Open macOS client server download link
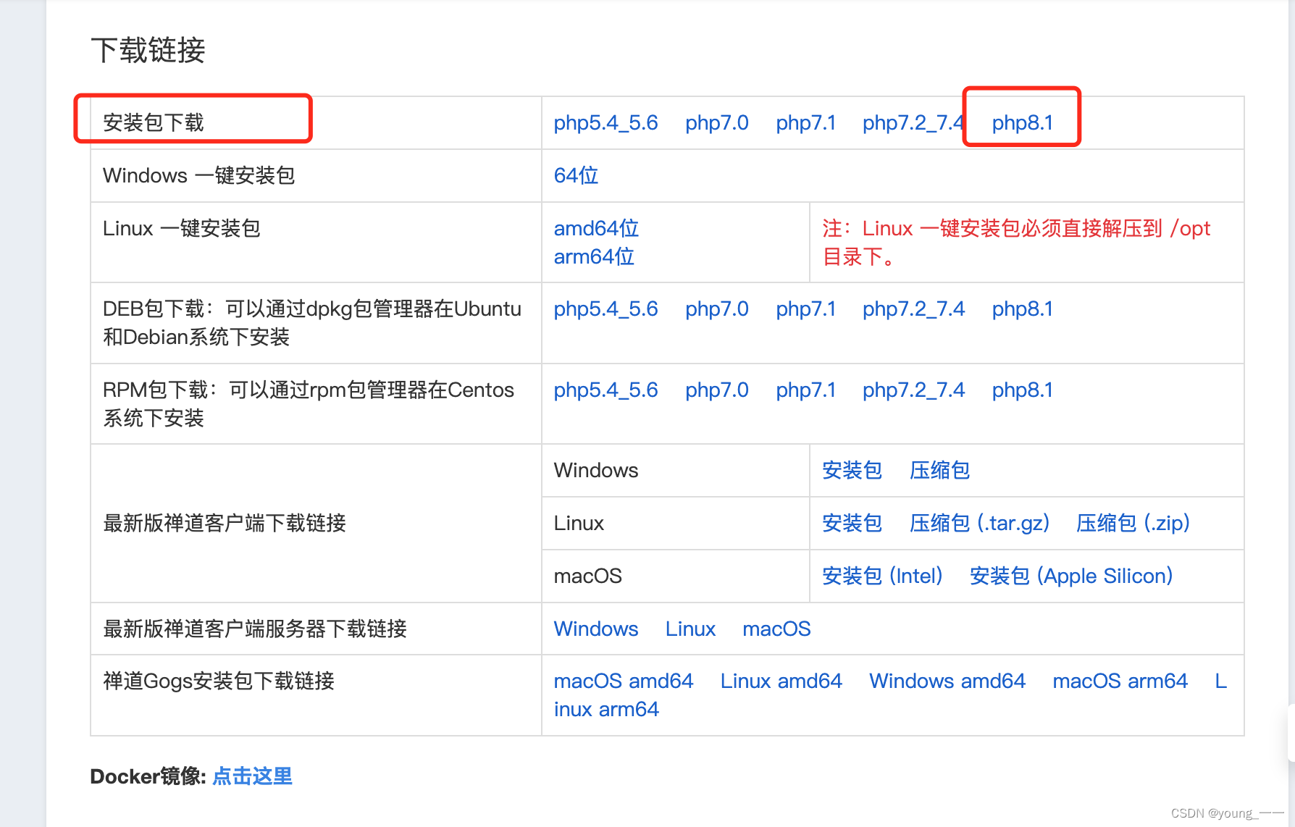The width and height of the screenshot is (1295, 827). pos(776,629)
